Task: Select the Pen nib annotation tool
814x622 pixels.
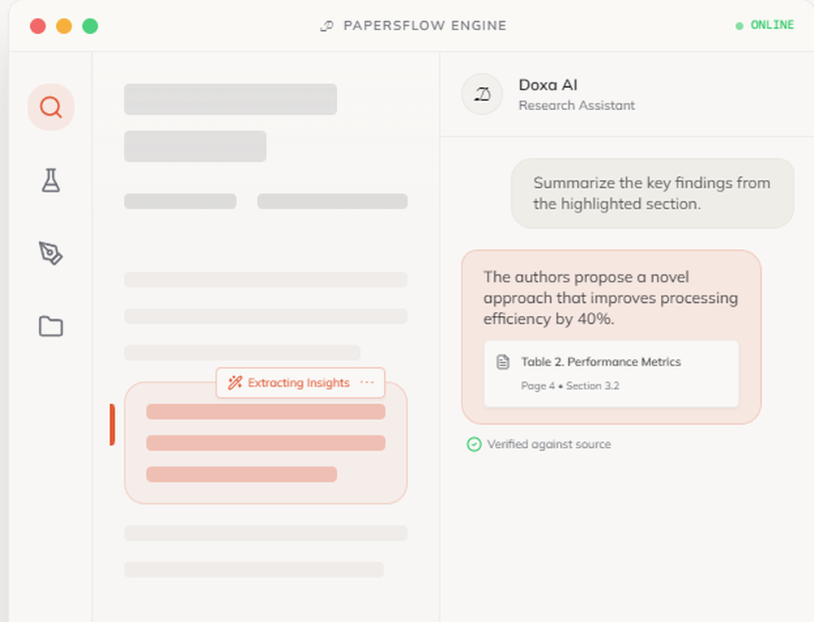Action: point(50,254)
